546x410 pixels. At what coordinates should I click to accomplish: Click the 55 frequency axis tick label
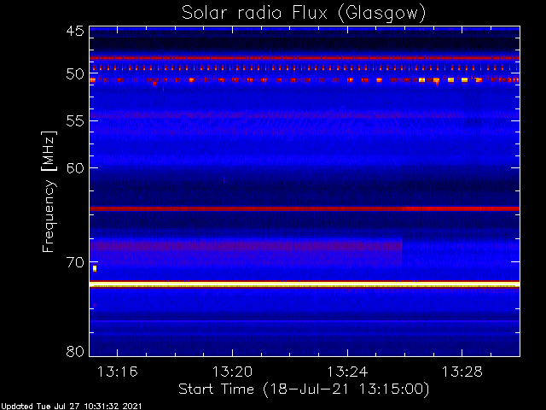[75, 121]
